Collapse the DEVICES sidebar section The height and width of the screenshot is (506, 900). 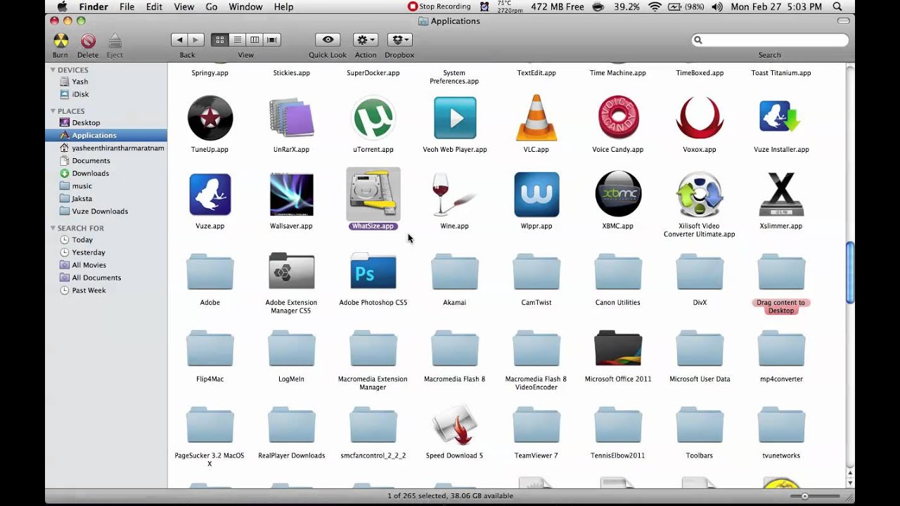pyautogui.click(x=53, y=70)
